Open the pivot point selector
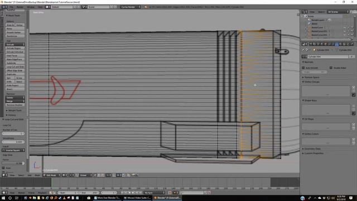 [71, 175]
